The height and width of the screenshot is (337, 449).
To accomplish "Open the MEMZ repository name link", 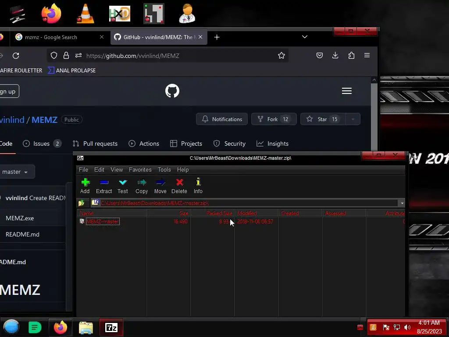I will tap(44, 120).
